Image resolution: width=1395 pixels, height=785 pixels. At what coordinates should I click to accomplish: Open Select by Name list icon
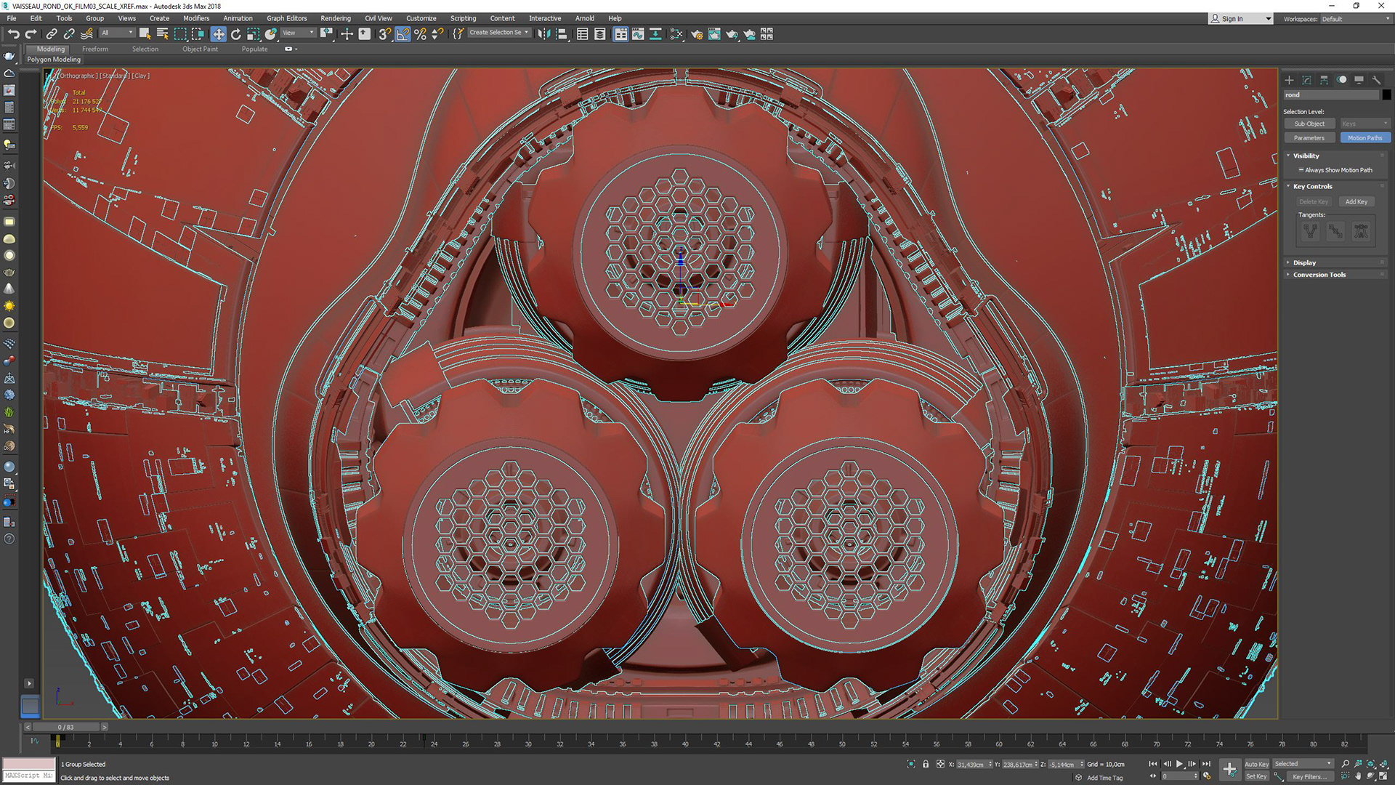pyautogui.click(x=162, y=34)
